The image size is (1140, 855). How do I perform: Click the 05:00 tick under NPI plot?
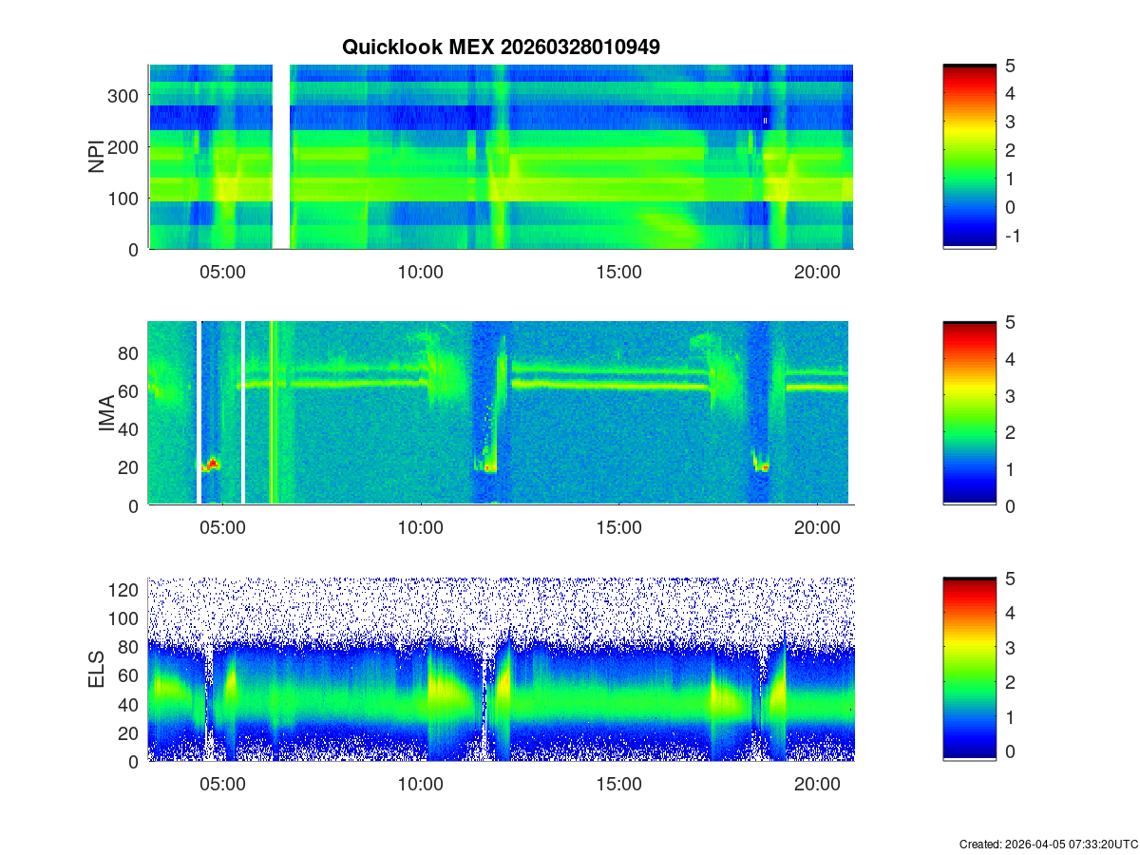coord(222,272)
